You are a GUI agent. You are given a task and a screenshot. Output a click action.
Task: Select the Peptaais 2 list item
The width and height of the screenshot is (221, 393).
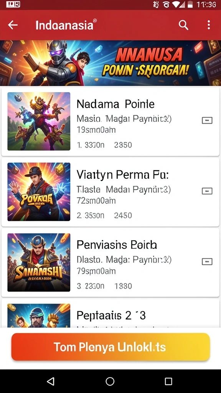[x=110, y=313]
